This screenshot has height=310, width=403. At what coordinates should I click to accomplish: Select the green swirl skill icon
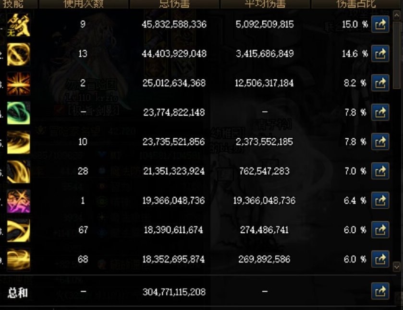click(x=19, y=113)
